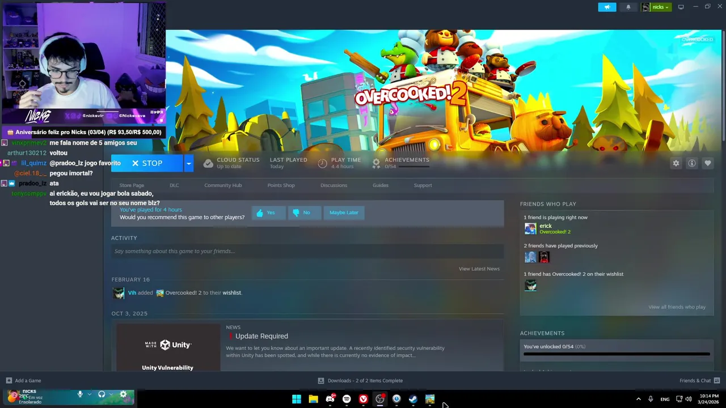The width and height of the screenshot is (726, 408).
Task: Select Maybe Later for recommendation
Action: pyautogui.click(x=344, y=212)
